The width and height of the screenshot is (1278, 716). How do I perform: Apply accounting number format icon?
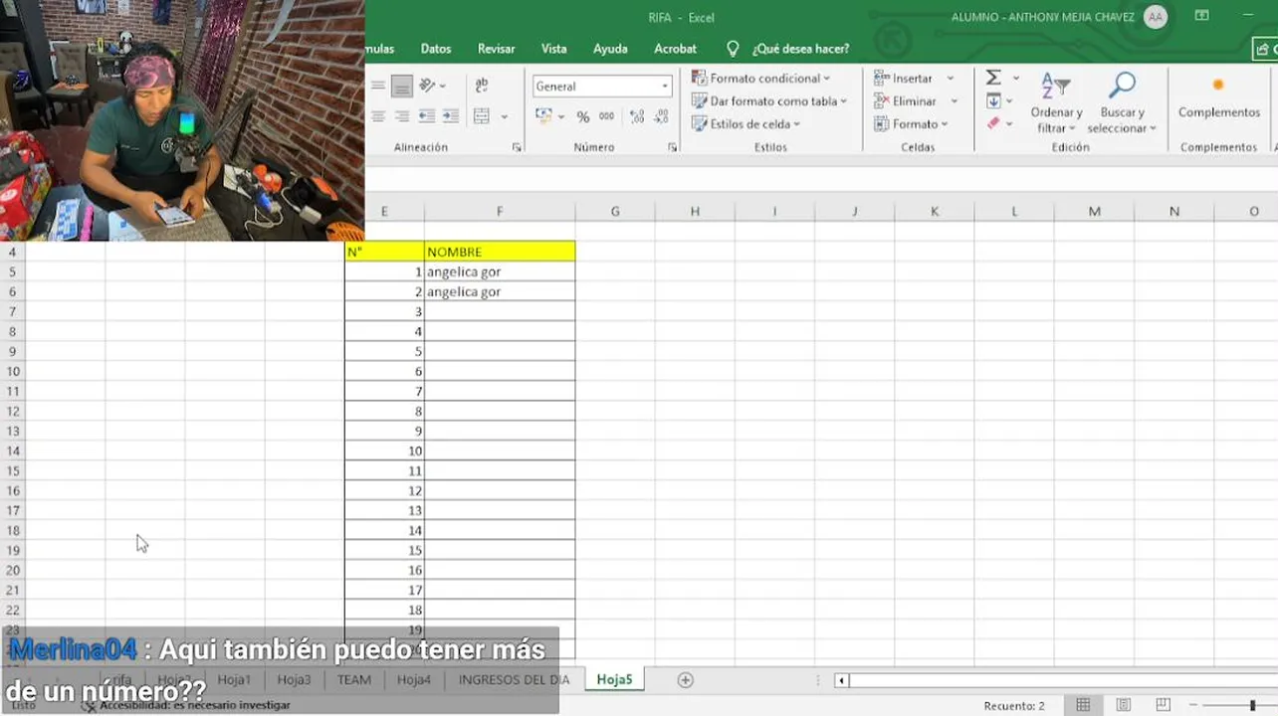(543, 116)
